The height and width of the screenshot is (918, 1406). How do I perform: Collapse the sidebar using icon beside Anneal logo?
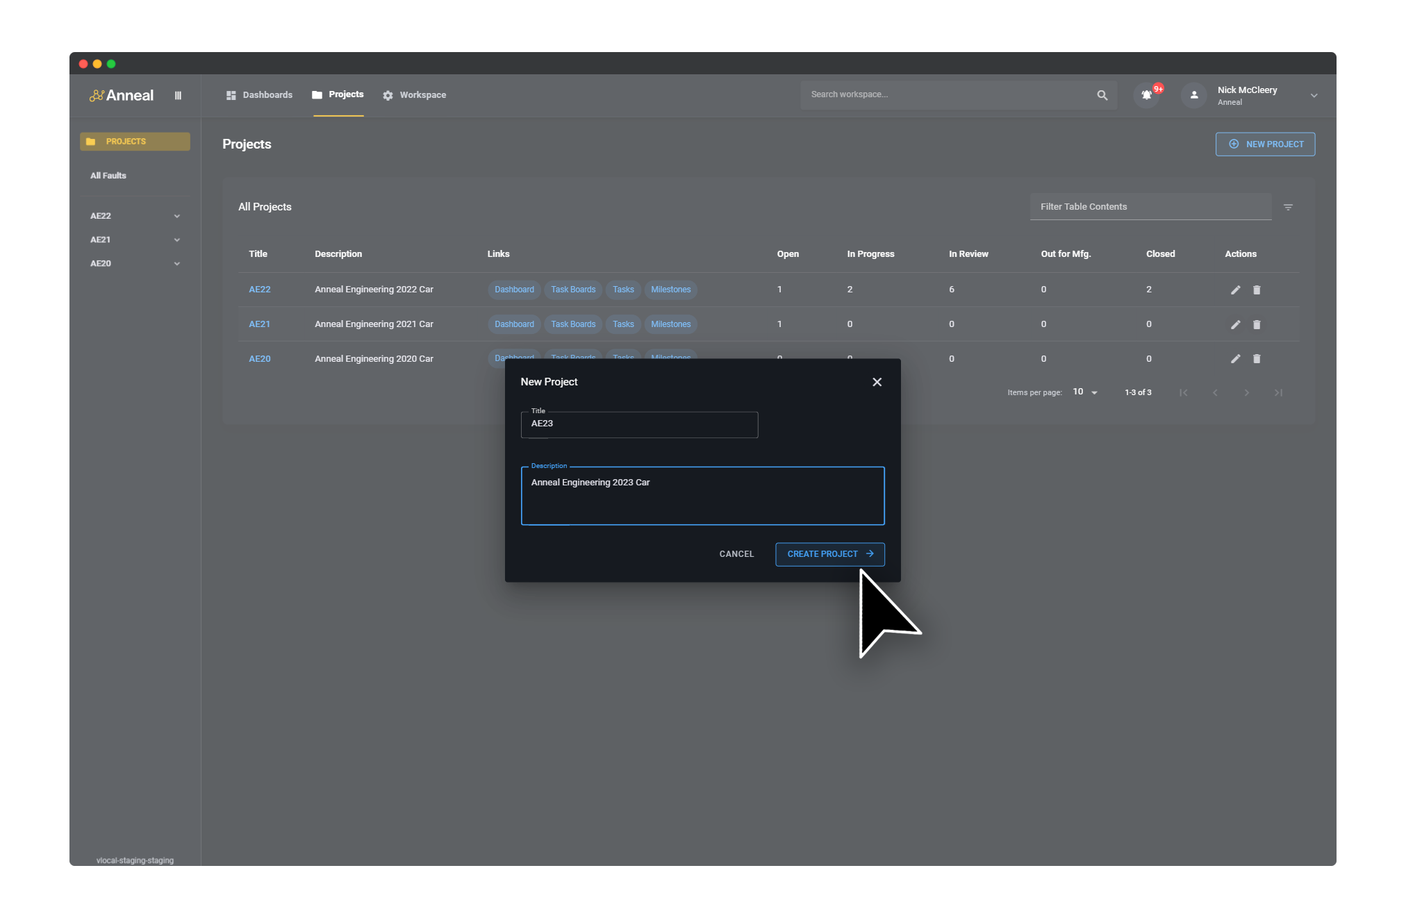178,95
